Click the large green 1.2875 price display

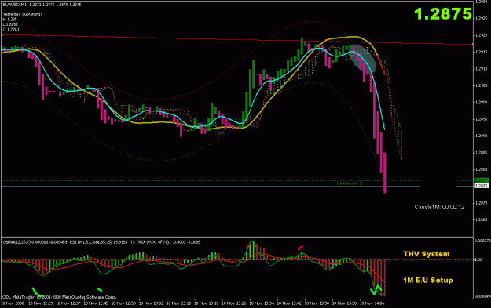[443, 14]
